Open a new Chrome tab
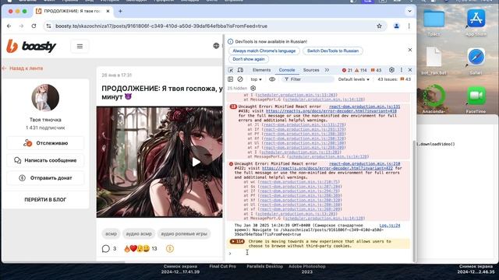This screenshot has width=499, height=280. 120,11
